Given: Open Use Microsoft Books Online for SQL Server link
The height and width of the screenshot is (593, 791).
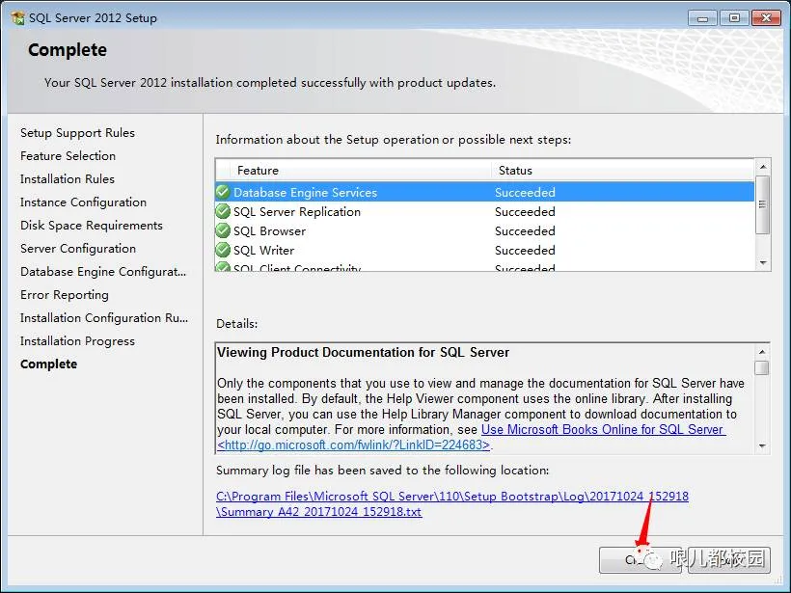Looking at the screenshot, I should 603,430.
